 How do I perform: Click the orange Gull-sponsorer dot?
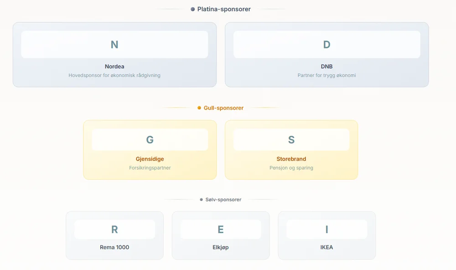point(199,108)
